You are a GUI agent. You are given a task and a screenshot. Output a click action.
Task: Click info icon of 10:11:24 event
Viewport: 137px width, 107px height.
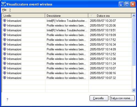[4, 63]
